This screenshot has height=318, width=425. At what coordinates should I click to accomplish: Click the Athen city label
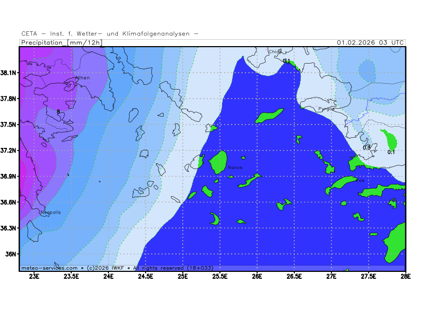click(82, 78)
